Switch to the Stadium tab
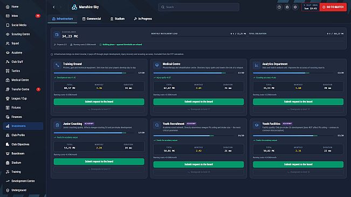 (x=118, y=19)
